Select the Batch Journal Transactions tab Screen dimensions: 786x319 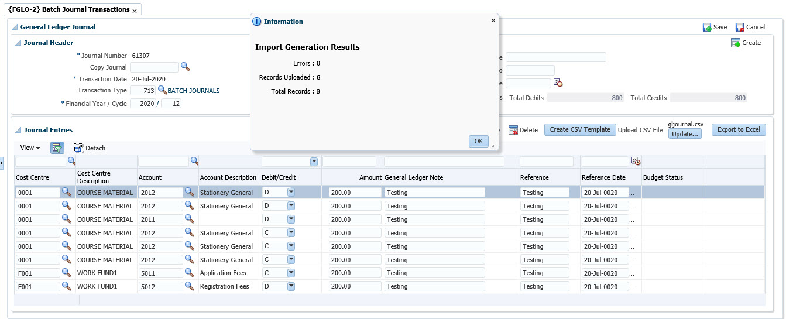coord(68,10)
